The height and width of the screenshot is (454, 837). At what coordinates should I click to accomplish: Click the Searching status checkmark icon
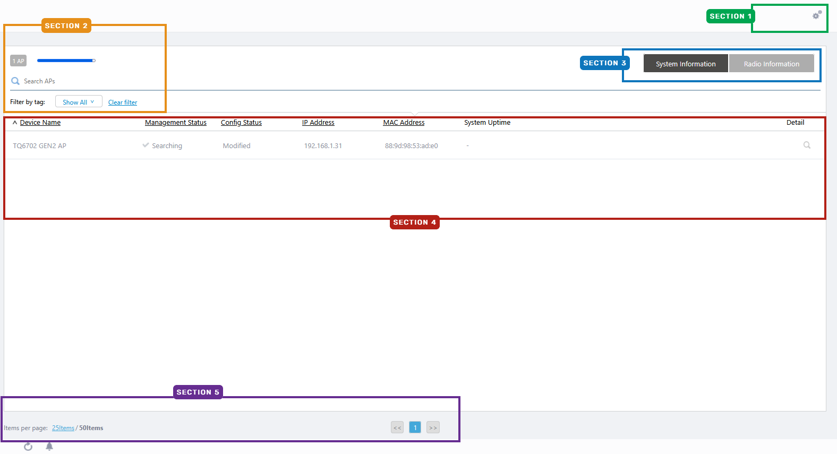(x=146, y=145)
